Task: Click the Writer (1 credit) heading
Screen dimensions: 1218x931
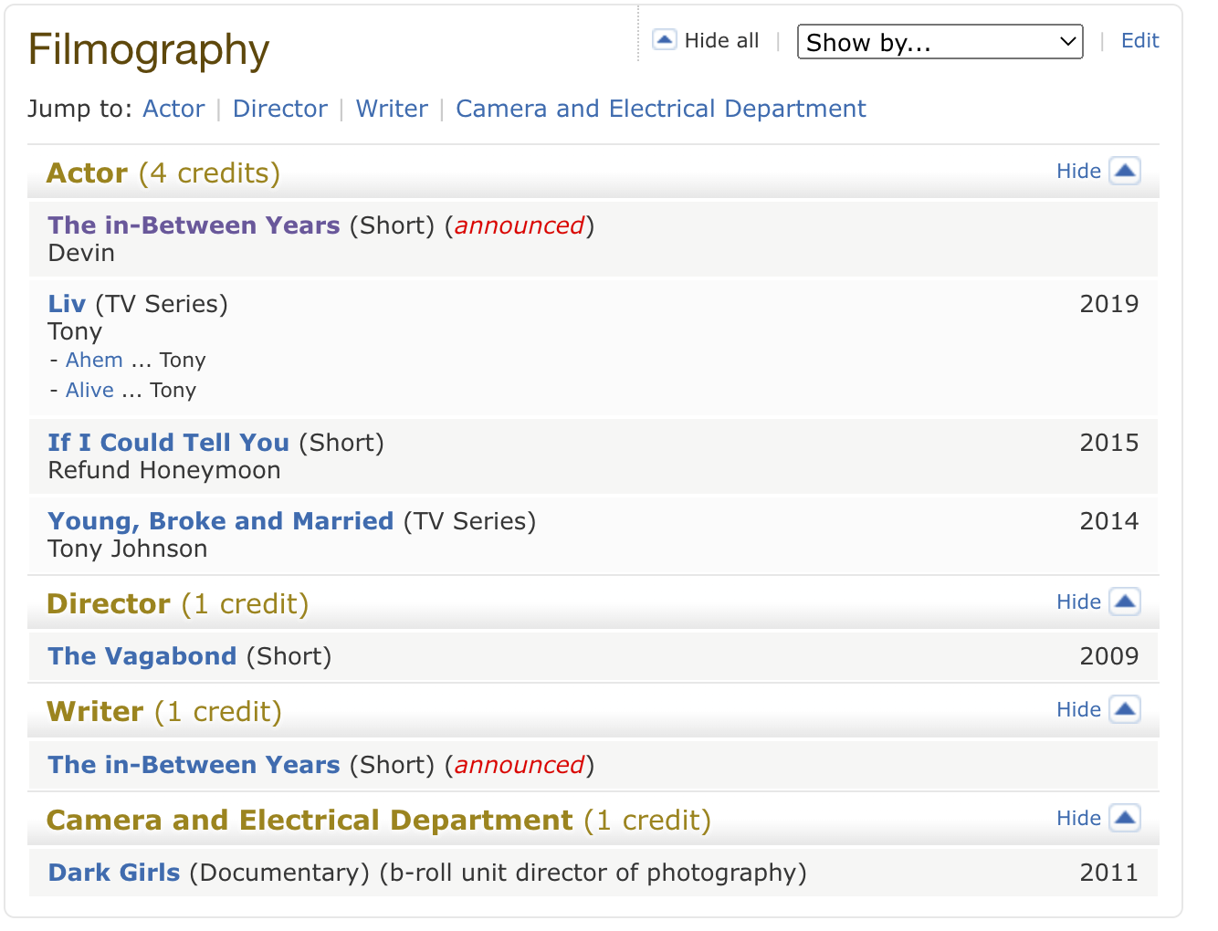Action: [x=164, y=712]
